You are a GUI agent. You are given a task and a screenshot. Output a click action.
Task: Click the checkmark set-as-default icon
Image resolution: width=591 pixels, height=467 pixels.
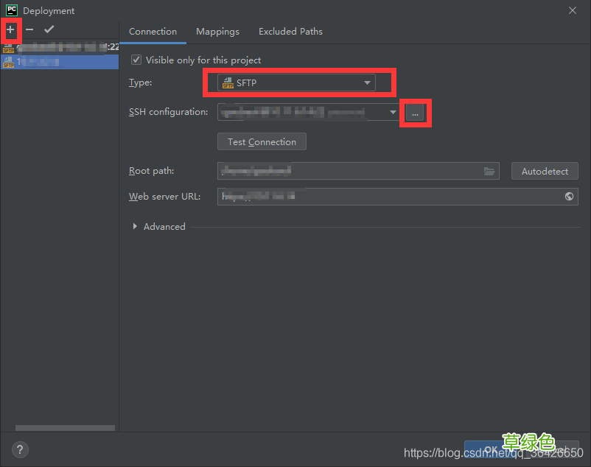(x=49, y=29)
